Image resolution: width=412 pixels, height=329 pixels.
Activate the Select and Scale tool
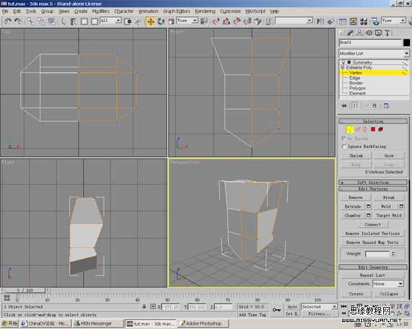click(171, 21)
